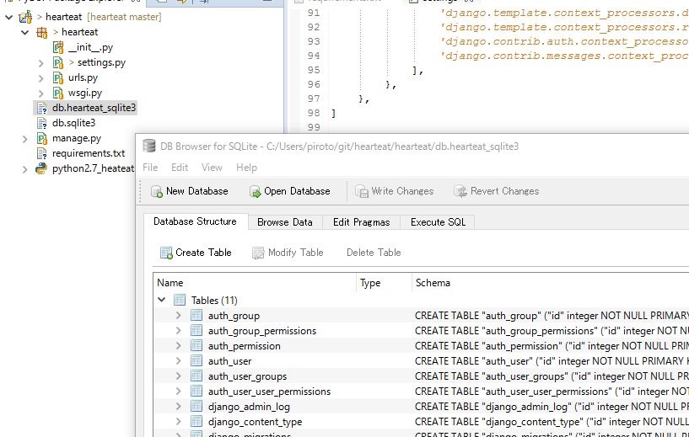The width and height of the screenshot is (689, 437).
Task: Click the New Database toolbar icon
Action: click(x=157, y=191)
